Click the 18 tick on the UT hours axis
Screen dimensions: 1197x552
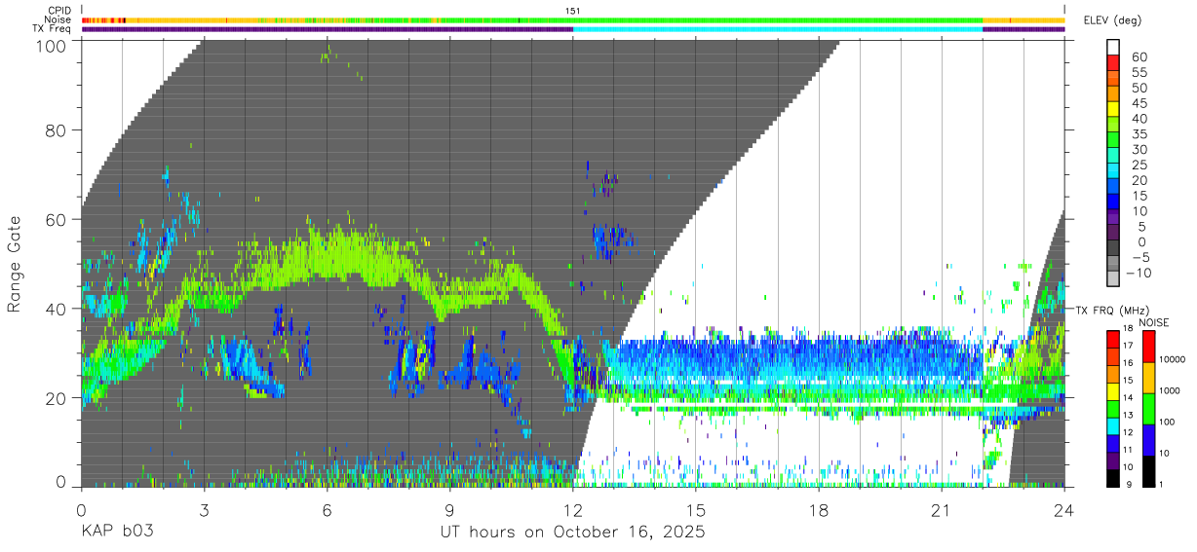819,509
